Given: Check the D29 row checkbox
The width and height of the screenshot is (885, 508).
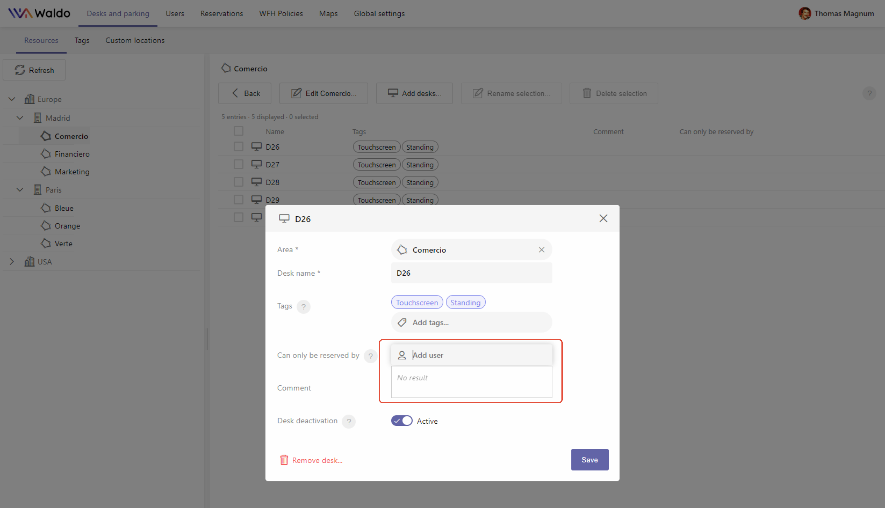Looking at the screenshot, I should tap(239, 200).
